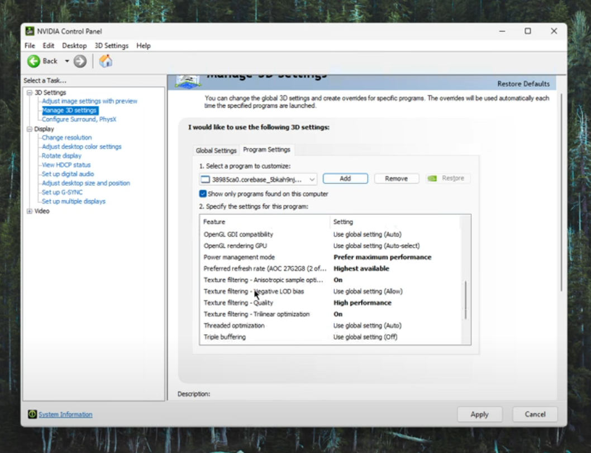Open the Home icon in the toolbar

tap(106, 61)
